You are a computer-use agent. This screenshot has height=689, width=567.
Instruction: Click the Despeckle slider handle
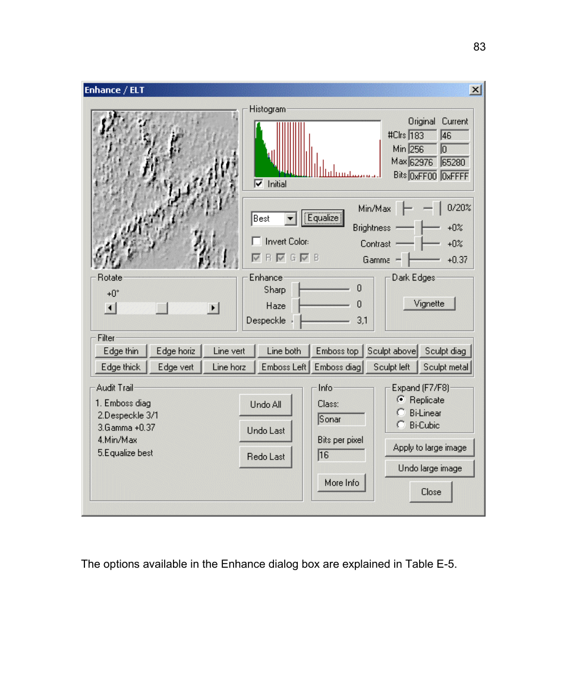(297, 321)
